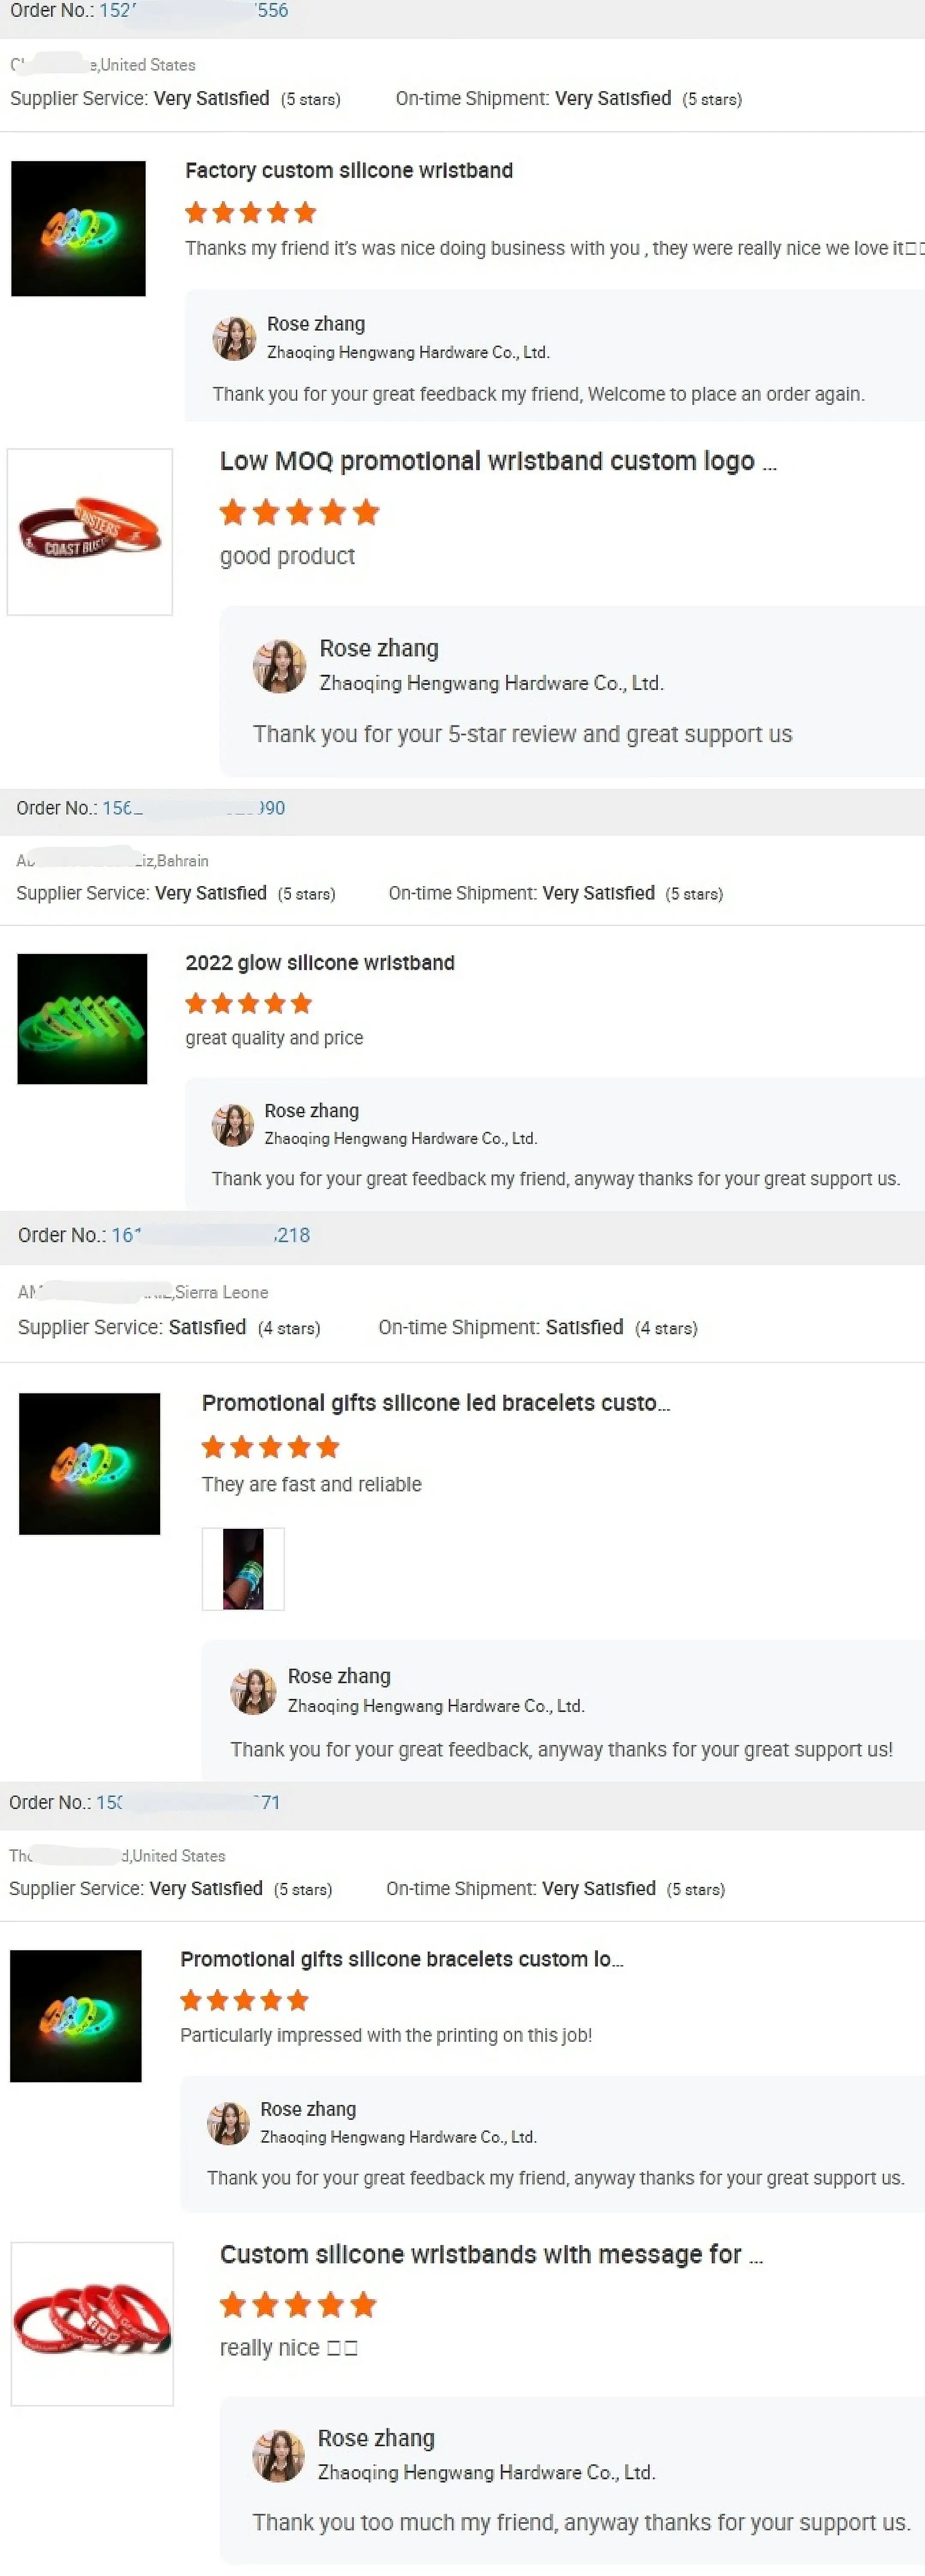925x2576 pixels.
Task: Open '2022 glow silicone wristband' product title
Action: [x=320, y=963]
